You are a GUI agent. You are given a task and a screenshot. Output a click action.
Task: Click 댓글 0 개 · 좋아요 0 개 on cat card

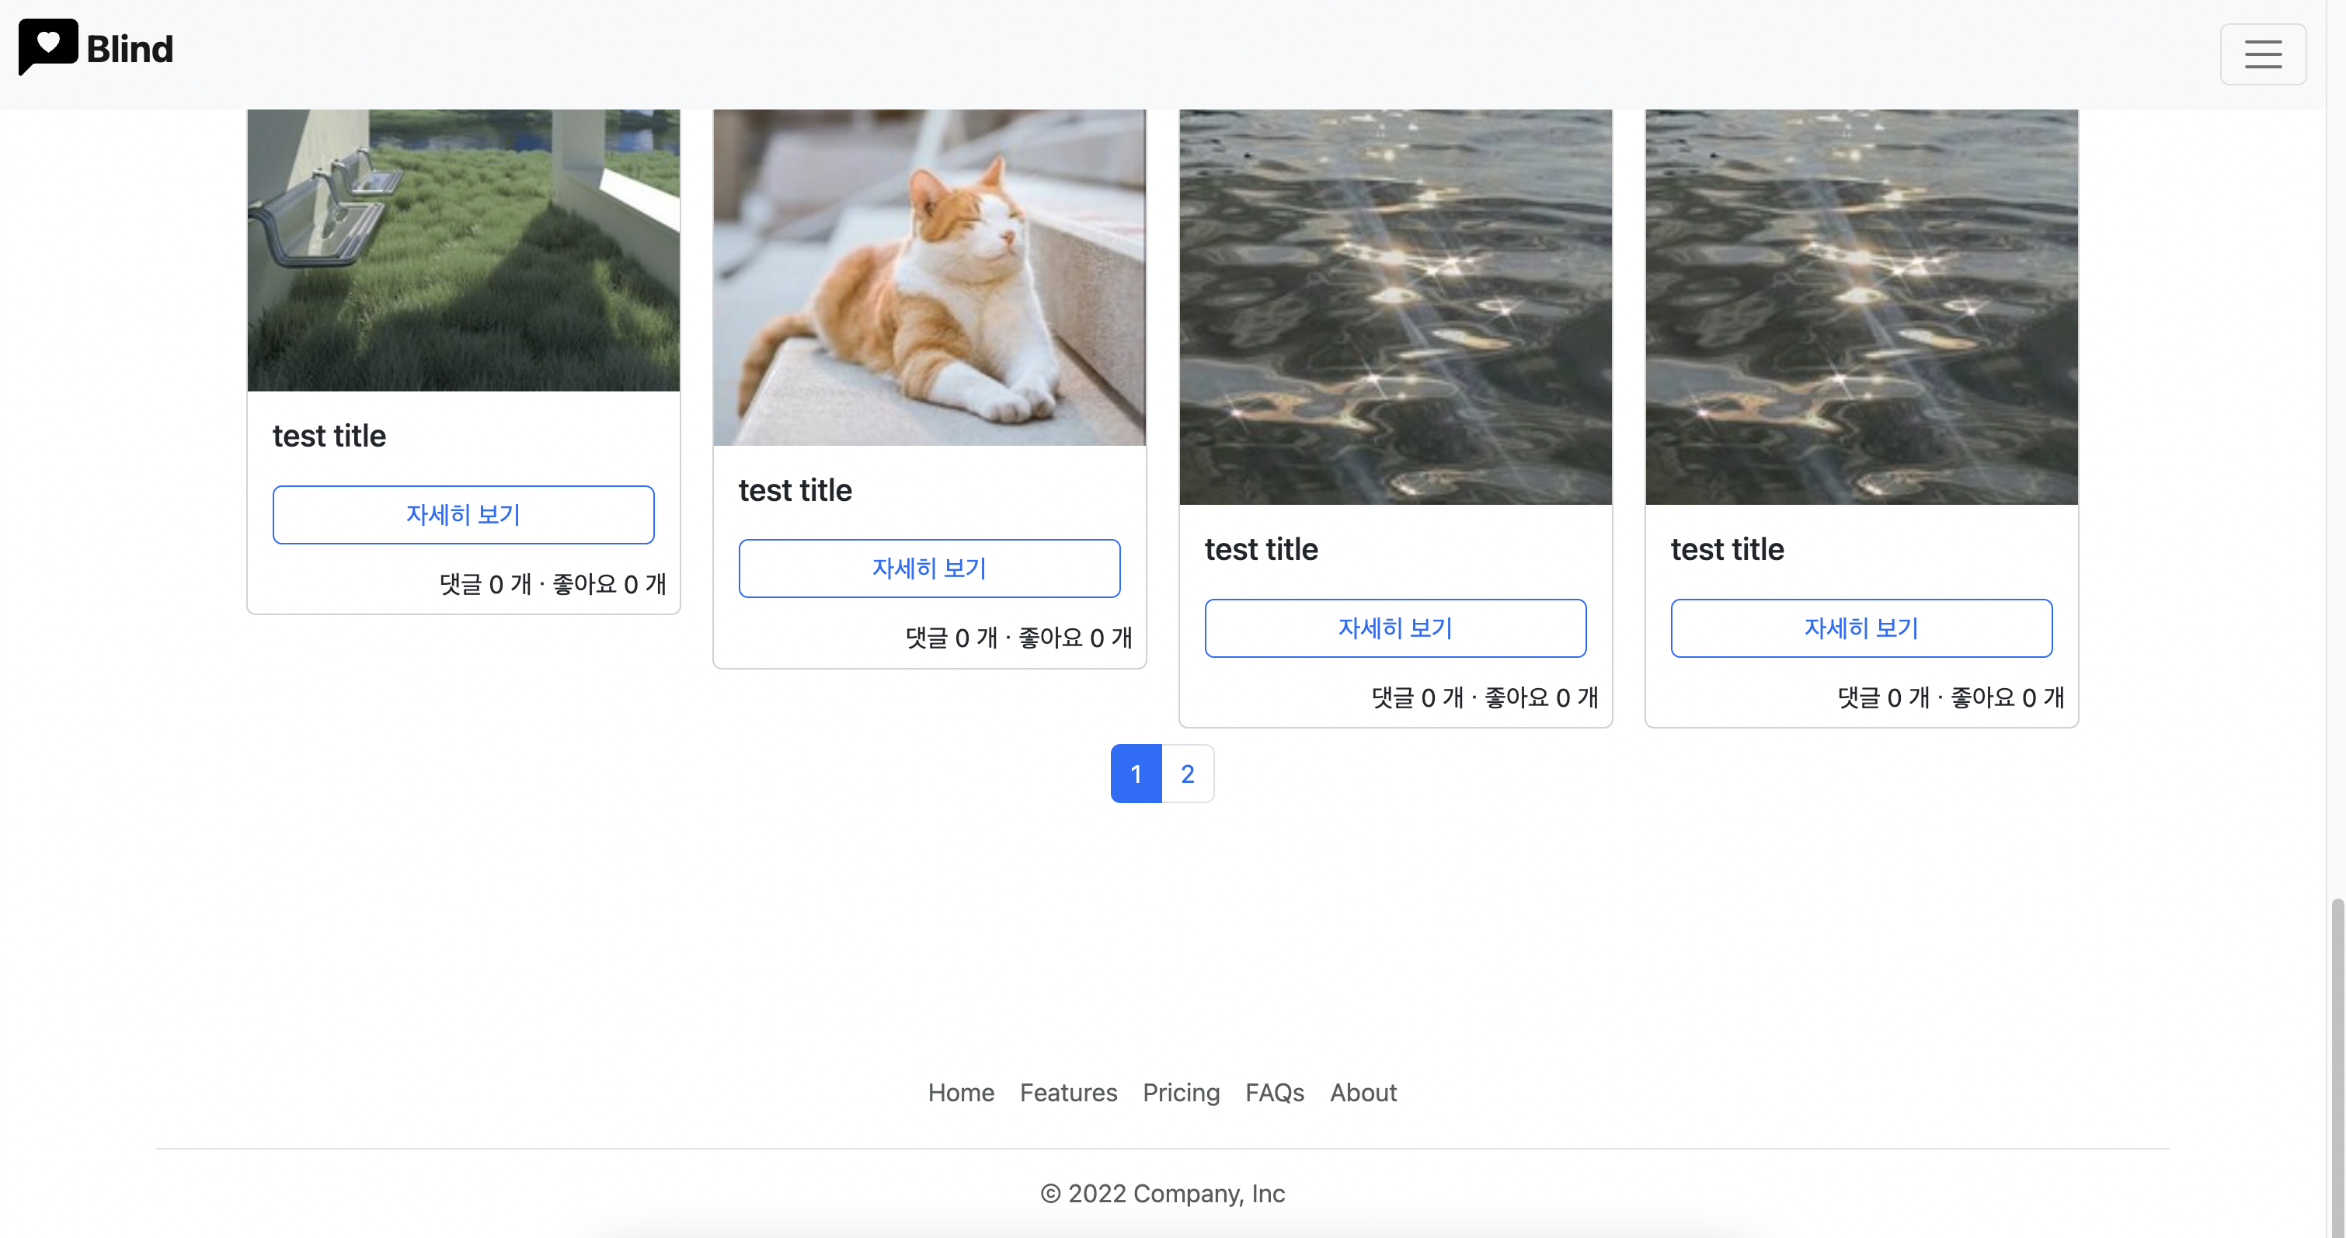[x=1019, y=638]
